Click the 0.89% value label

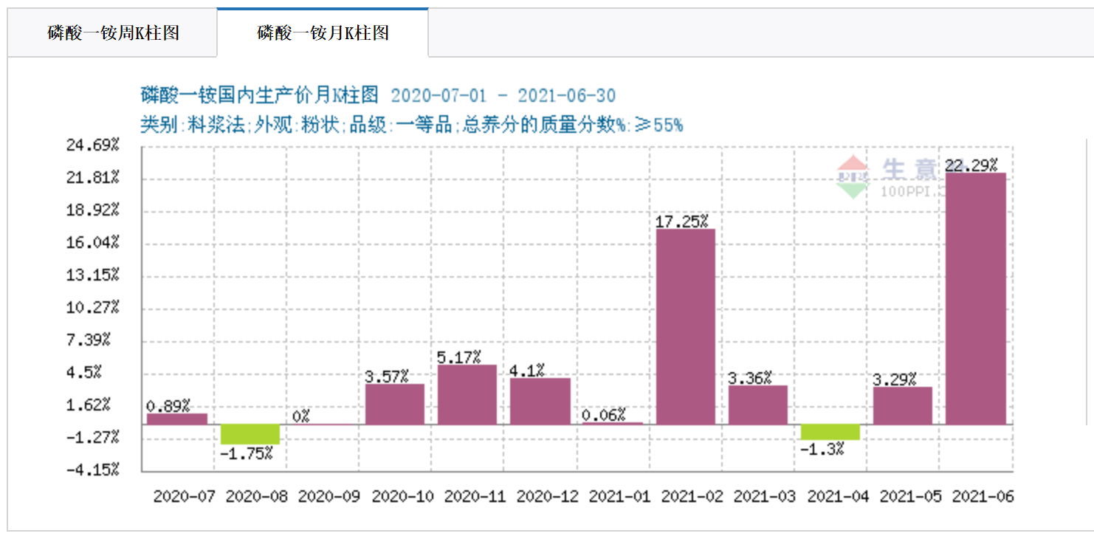tap(168, 405)
